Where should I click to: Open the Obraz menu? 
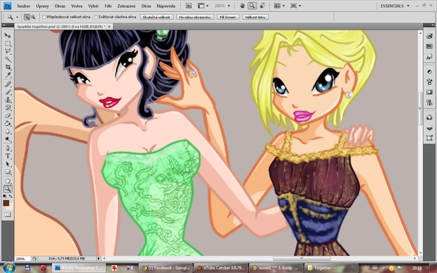click(60, 6)
